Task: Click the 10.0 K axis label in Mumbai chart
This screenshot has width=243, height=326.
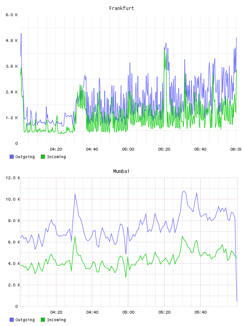Action: [x=13, y=199]
